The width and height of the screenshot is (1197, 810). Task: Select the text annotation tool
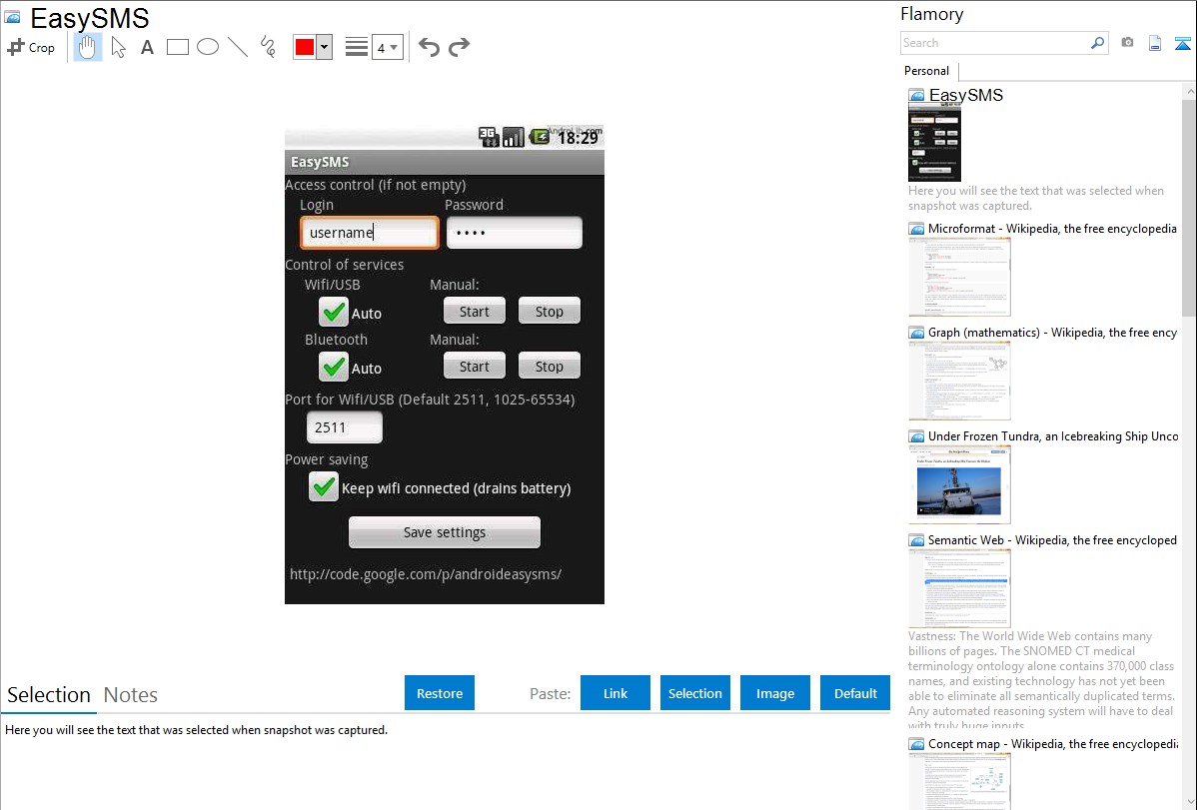[x=147, y=47]
